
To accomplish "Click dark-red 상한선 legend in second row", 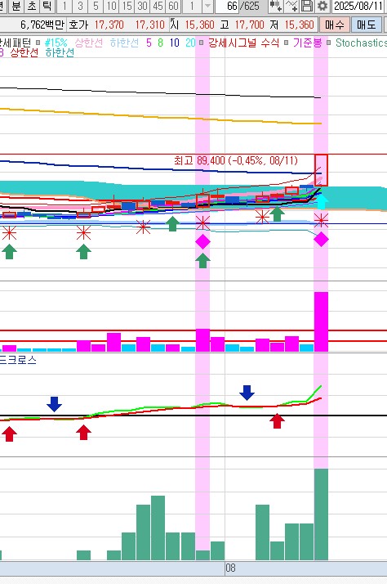I will point(24,52).
